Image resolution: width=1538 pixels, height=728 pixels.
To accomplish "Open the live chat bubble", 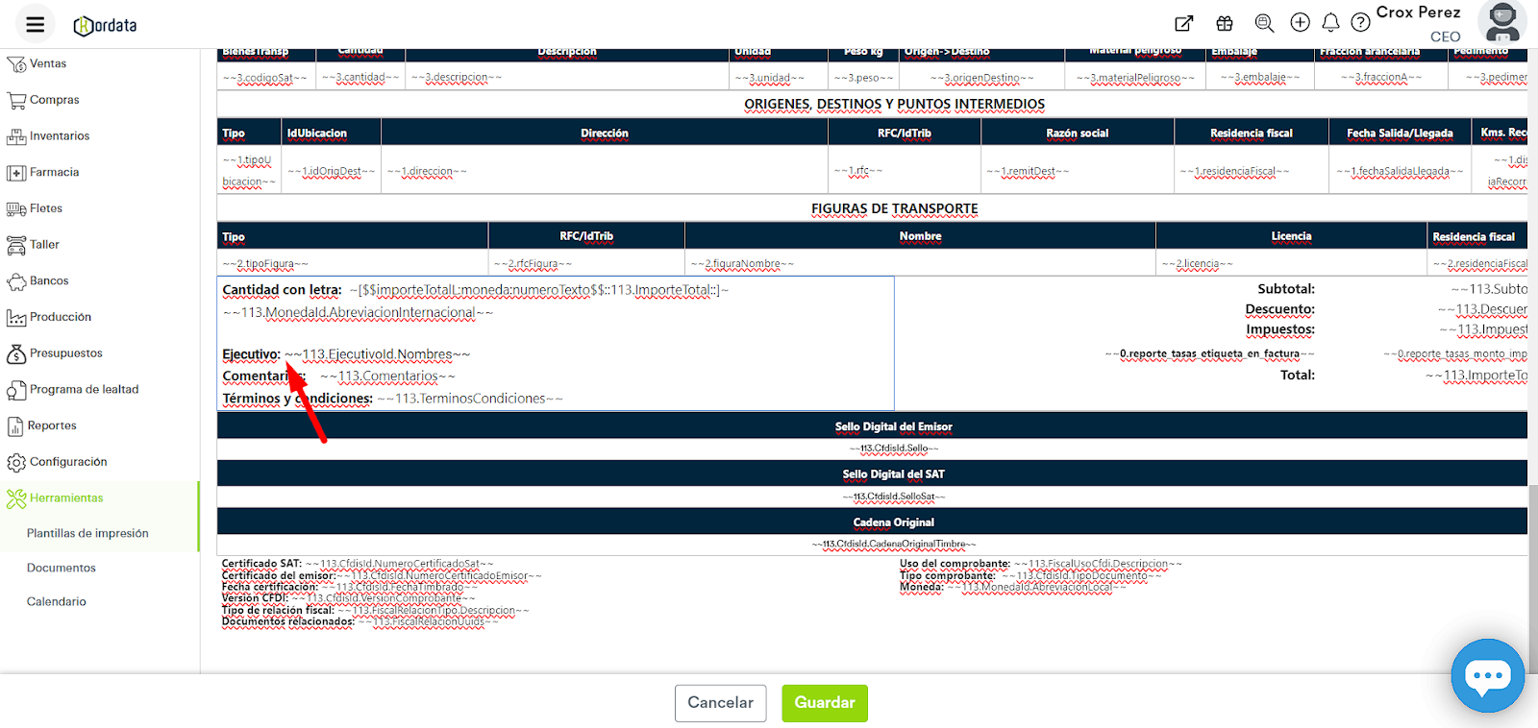I will pos(1487,675).
